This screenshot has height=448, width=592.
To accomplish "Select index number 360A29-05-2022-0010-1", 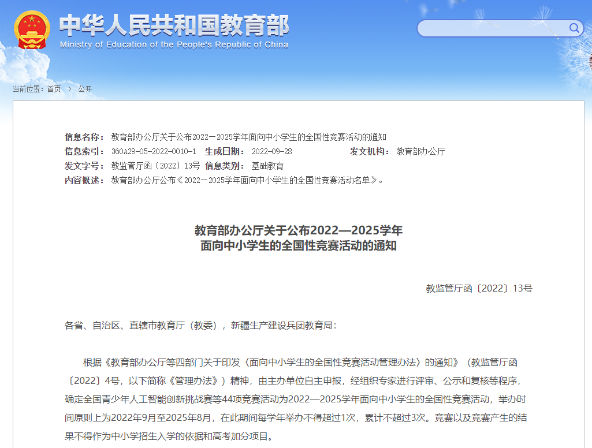I will tap(154, 151).
